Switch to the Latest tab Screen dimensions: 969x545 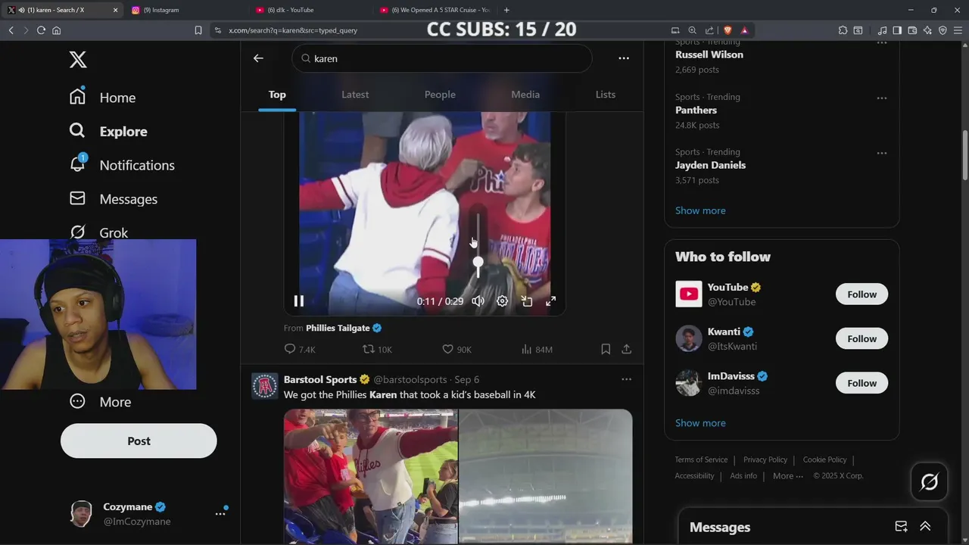[x=355, y=95]
